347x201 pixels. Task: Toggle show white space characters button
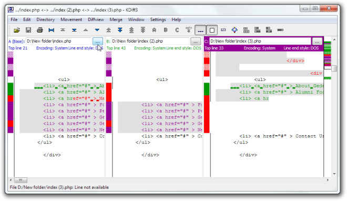pyautogui.click(x=200, y=30)
